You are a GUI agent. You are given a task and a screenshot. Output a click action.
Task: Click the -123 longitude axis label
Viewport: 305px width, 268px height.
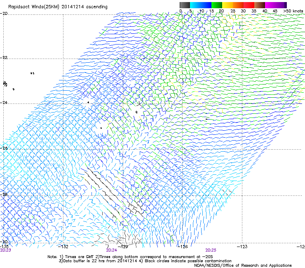(x=242, y=247)
